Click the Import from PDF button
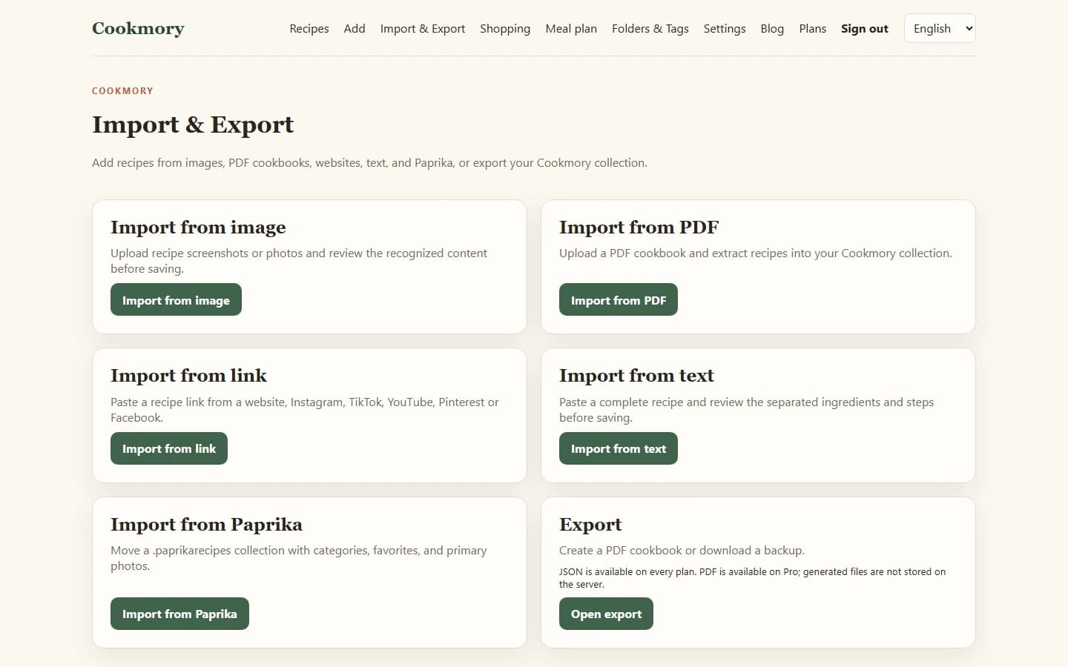The width and height of the screenshot is (1068, 667). [x=619, y=299]
